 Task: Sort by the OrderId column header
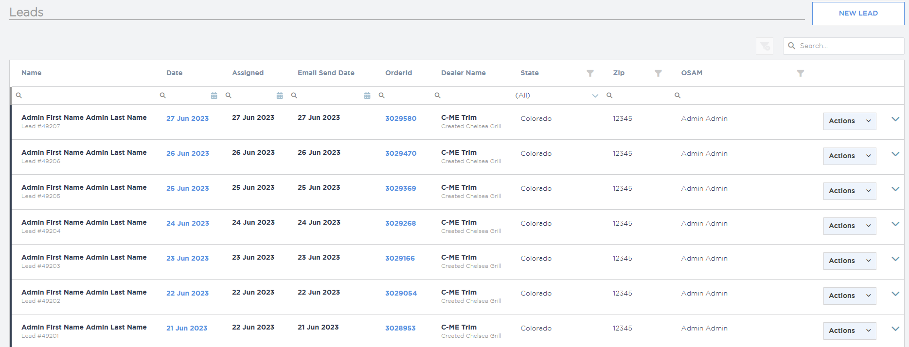[399, 73]
